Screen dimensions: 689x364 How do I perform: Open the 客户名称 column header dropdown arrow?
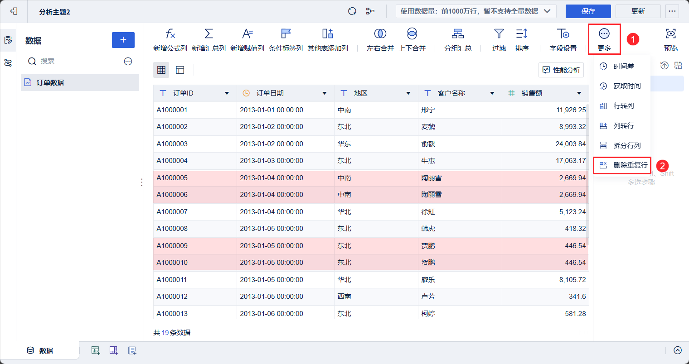[492, 93]
